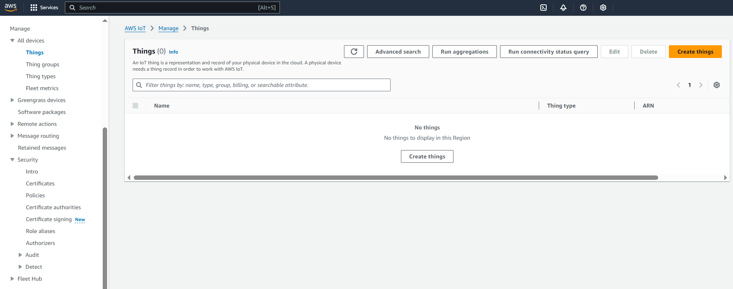The image size is (733, 289).
Task: Expand the Message routing section
Action: (12, 136)
